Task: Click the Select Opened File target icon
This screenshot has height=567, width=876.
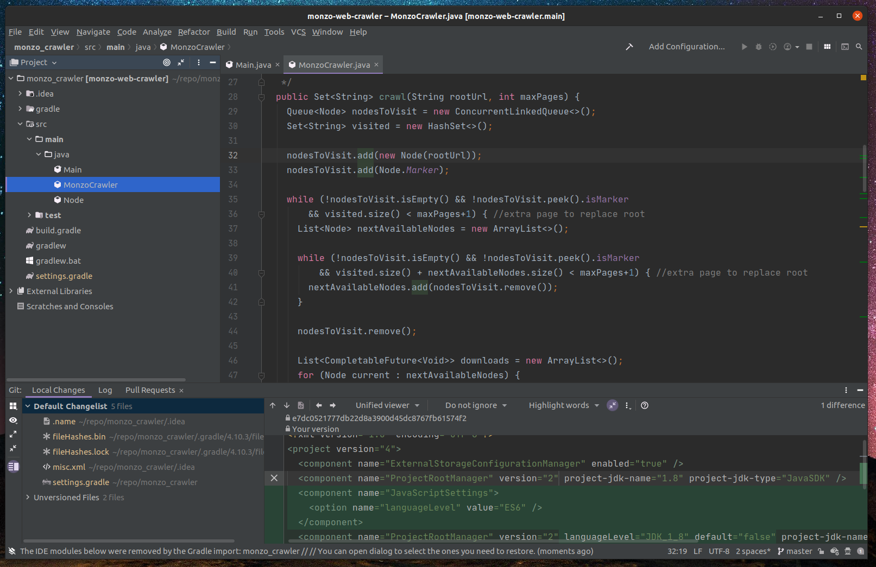Action: (x=167, y=62)
